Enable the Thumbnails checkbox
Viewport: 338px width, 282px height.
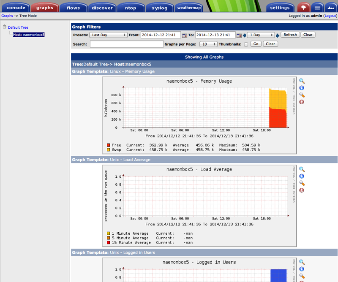[x=246, y=44]
